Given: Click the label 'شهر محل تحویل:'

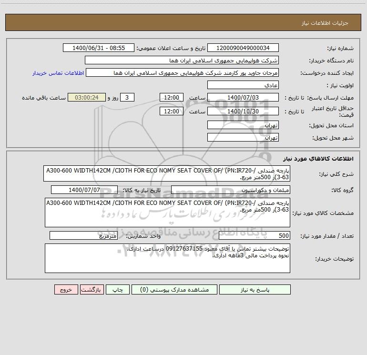Looking at the screenshot, I should click(333, 138).
